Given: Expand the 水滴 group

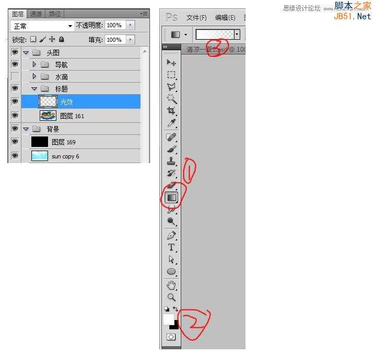Looking at the screenshot, I should [x=34, y=76].
